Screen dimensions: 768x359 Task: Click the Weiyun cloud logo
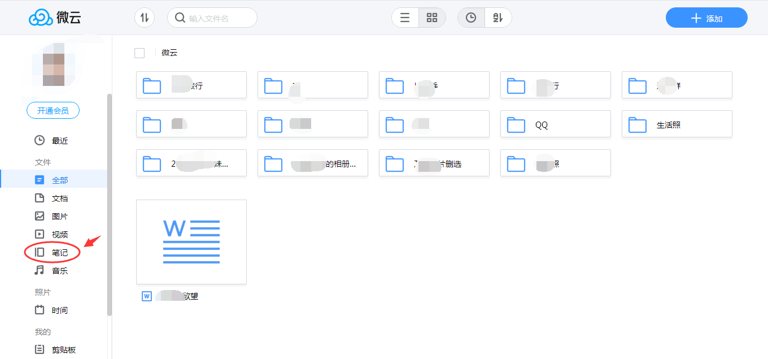click(55, 18)
